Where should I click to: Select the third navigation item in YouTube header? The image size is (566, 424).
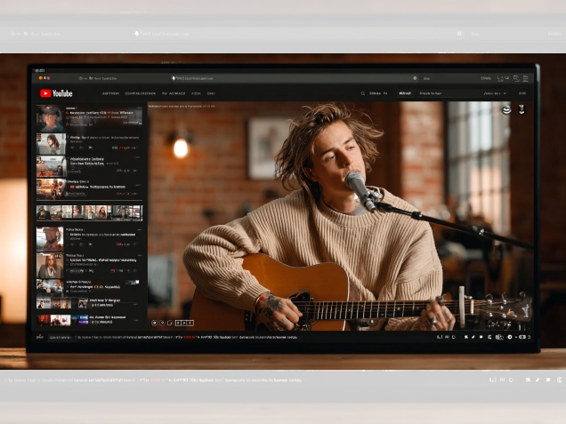click(x=174, y=93)
